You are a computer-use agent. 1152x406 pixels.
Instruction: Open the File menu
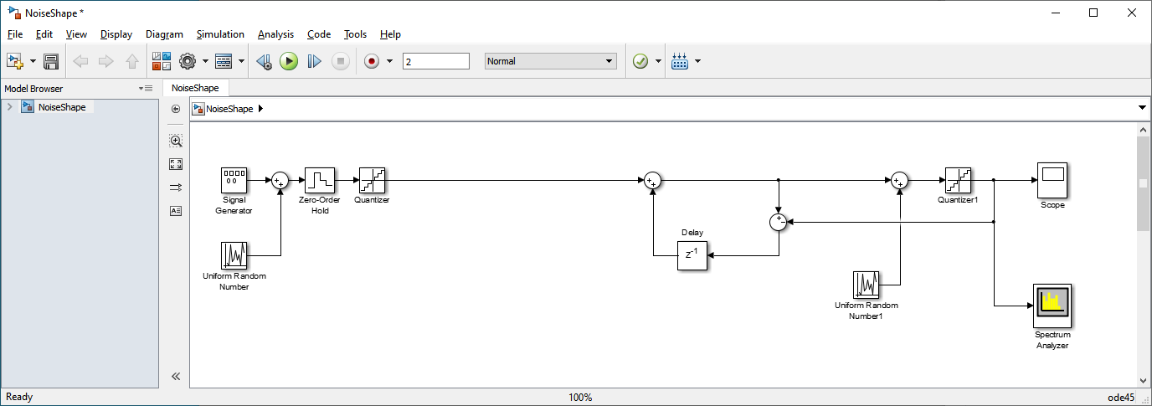click(15, 34)
